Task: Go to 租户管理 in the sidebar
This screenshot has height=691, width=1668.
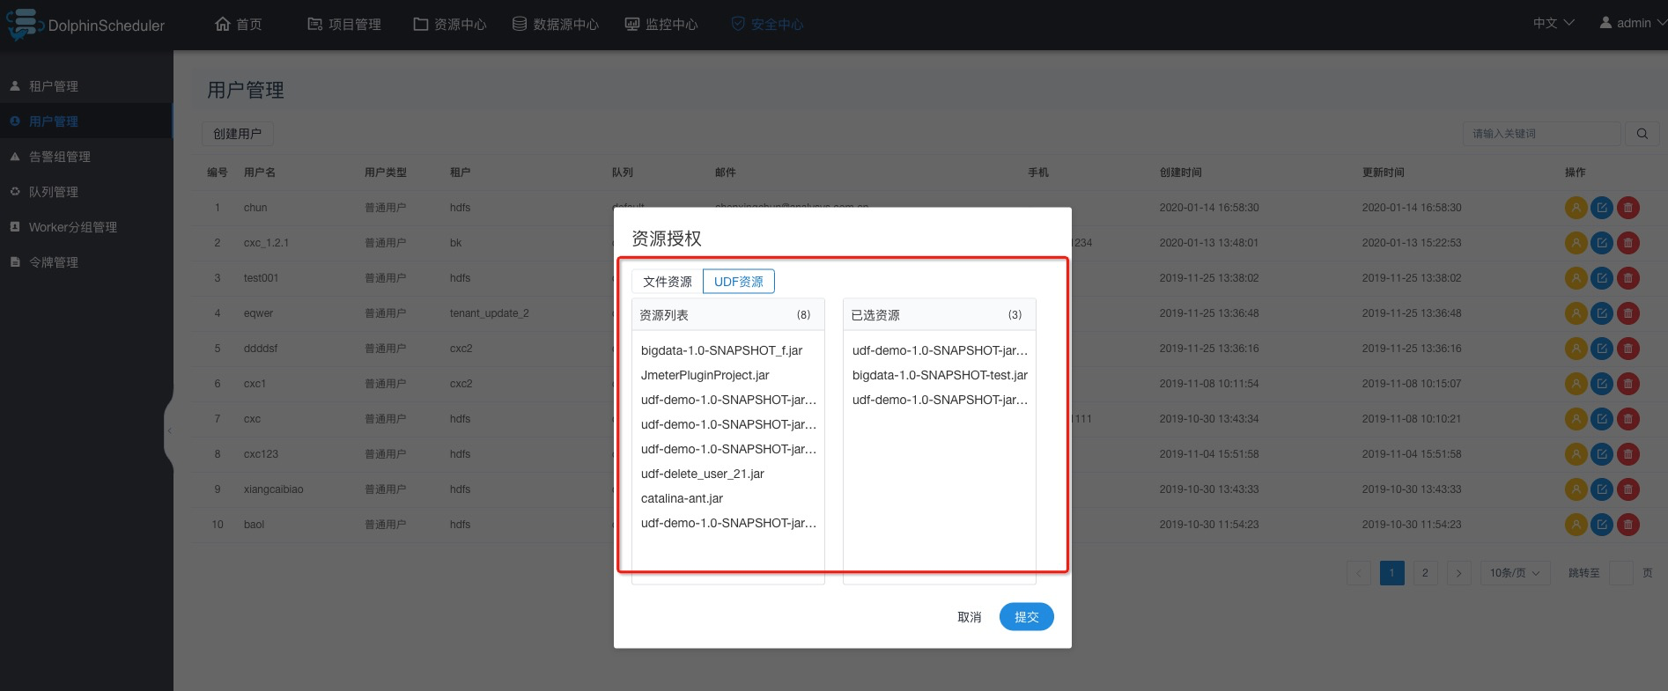Action: point(86,86)
